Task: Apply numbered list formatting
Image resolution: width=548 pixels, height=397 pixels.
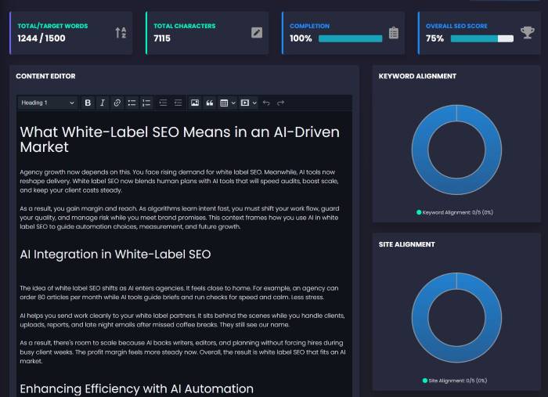Action: (x=146, y=103)
